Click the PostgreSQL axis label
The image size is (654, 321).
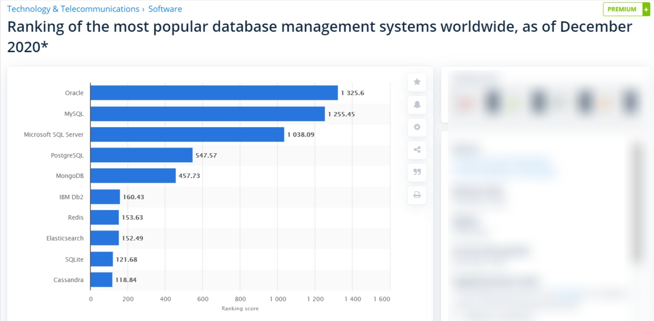(67, 155)
